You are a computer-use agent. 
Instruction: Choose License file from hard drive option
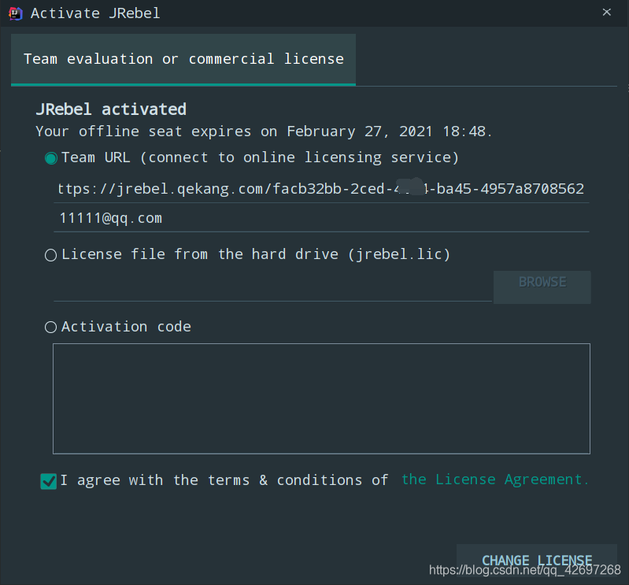click(x=51, y=255)
